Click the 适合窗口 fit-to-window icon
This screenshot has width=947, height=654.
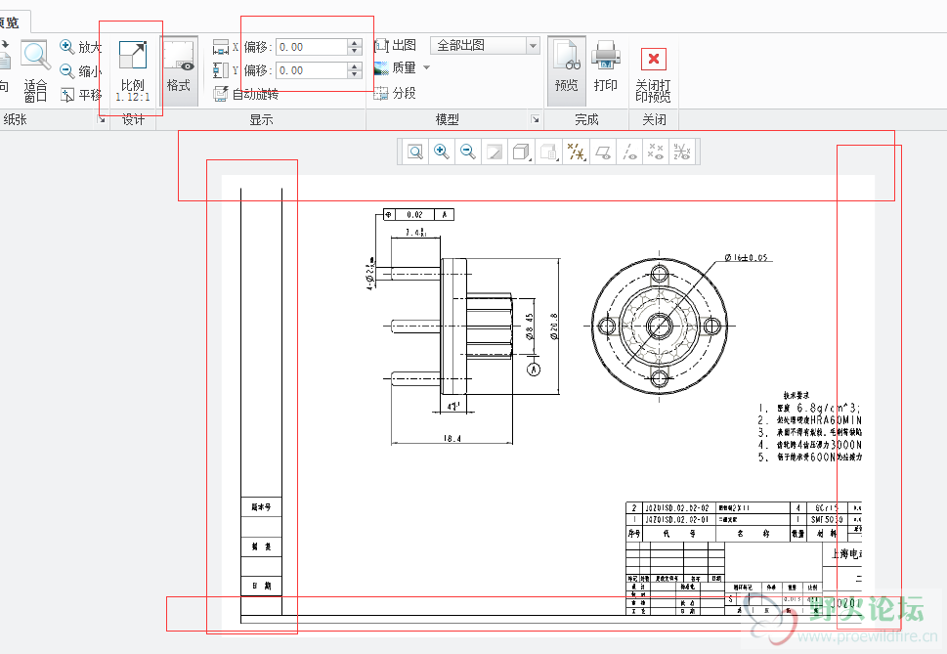click(35, 70)
